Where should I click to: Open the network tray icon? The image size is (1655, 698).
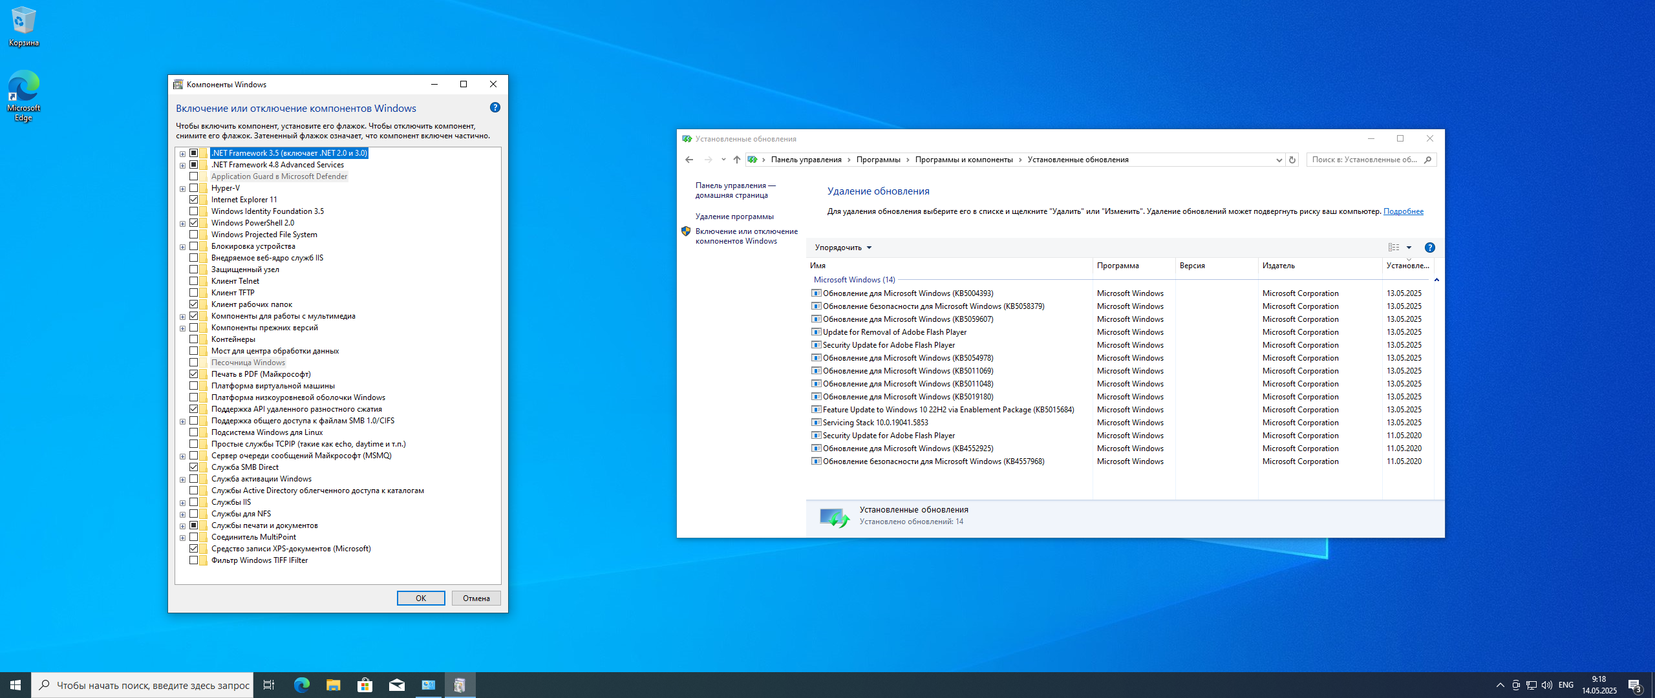tap(1532, 685)
